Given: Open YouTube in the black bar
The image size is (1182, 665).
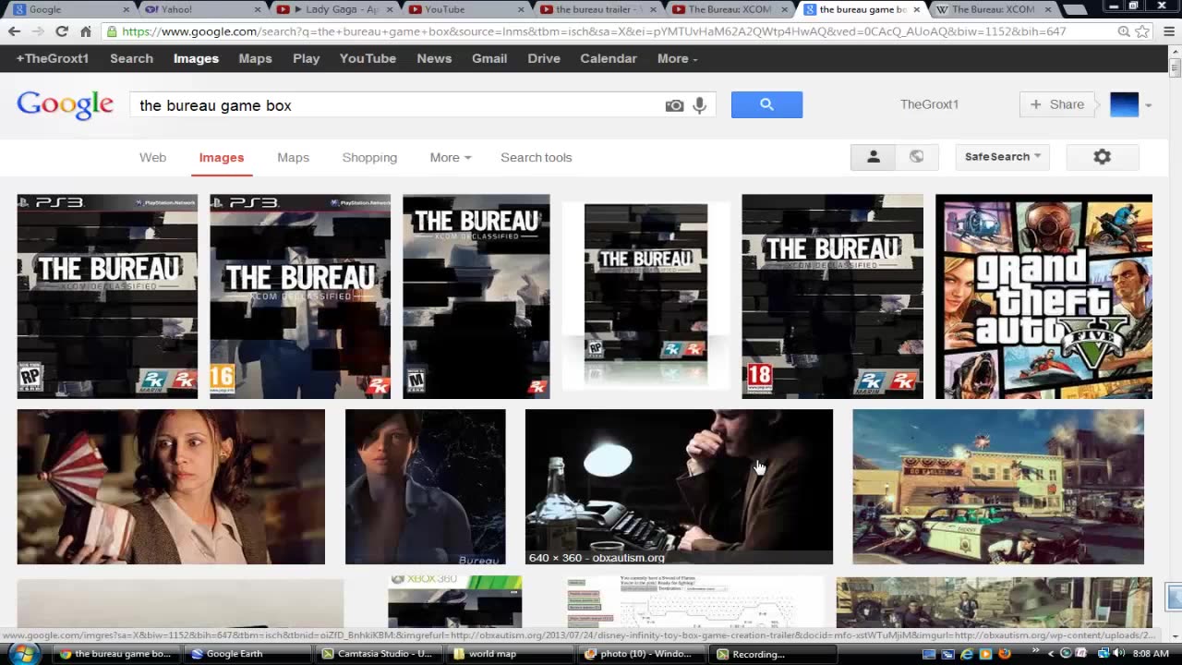Looking at the screenshot, I should 368,58.
